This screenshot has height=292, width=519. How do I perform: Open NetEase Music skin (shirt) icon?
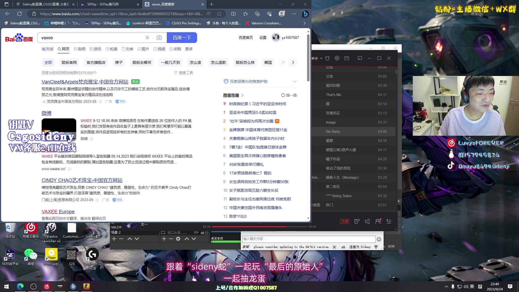tap(327, 58)
